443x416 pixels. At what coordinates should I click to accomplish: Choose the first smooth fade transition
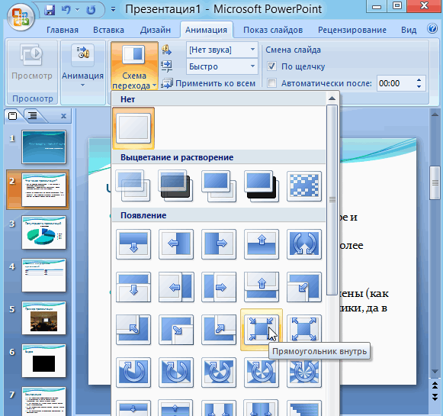(133, 186)
